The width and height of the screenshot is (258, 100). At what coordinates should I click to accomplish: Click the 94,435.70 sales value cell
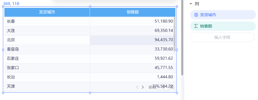133,40
